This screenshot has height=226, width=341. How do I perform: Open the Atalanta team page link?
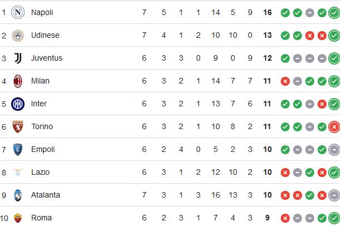point(46,195)
